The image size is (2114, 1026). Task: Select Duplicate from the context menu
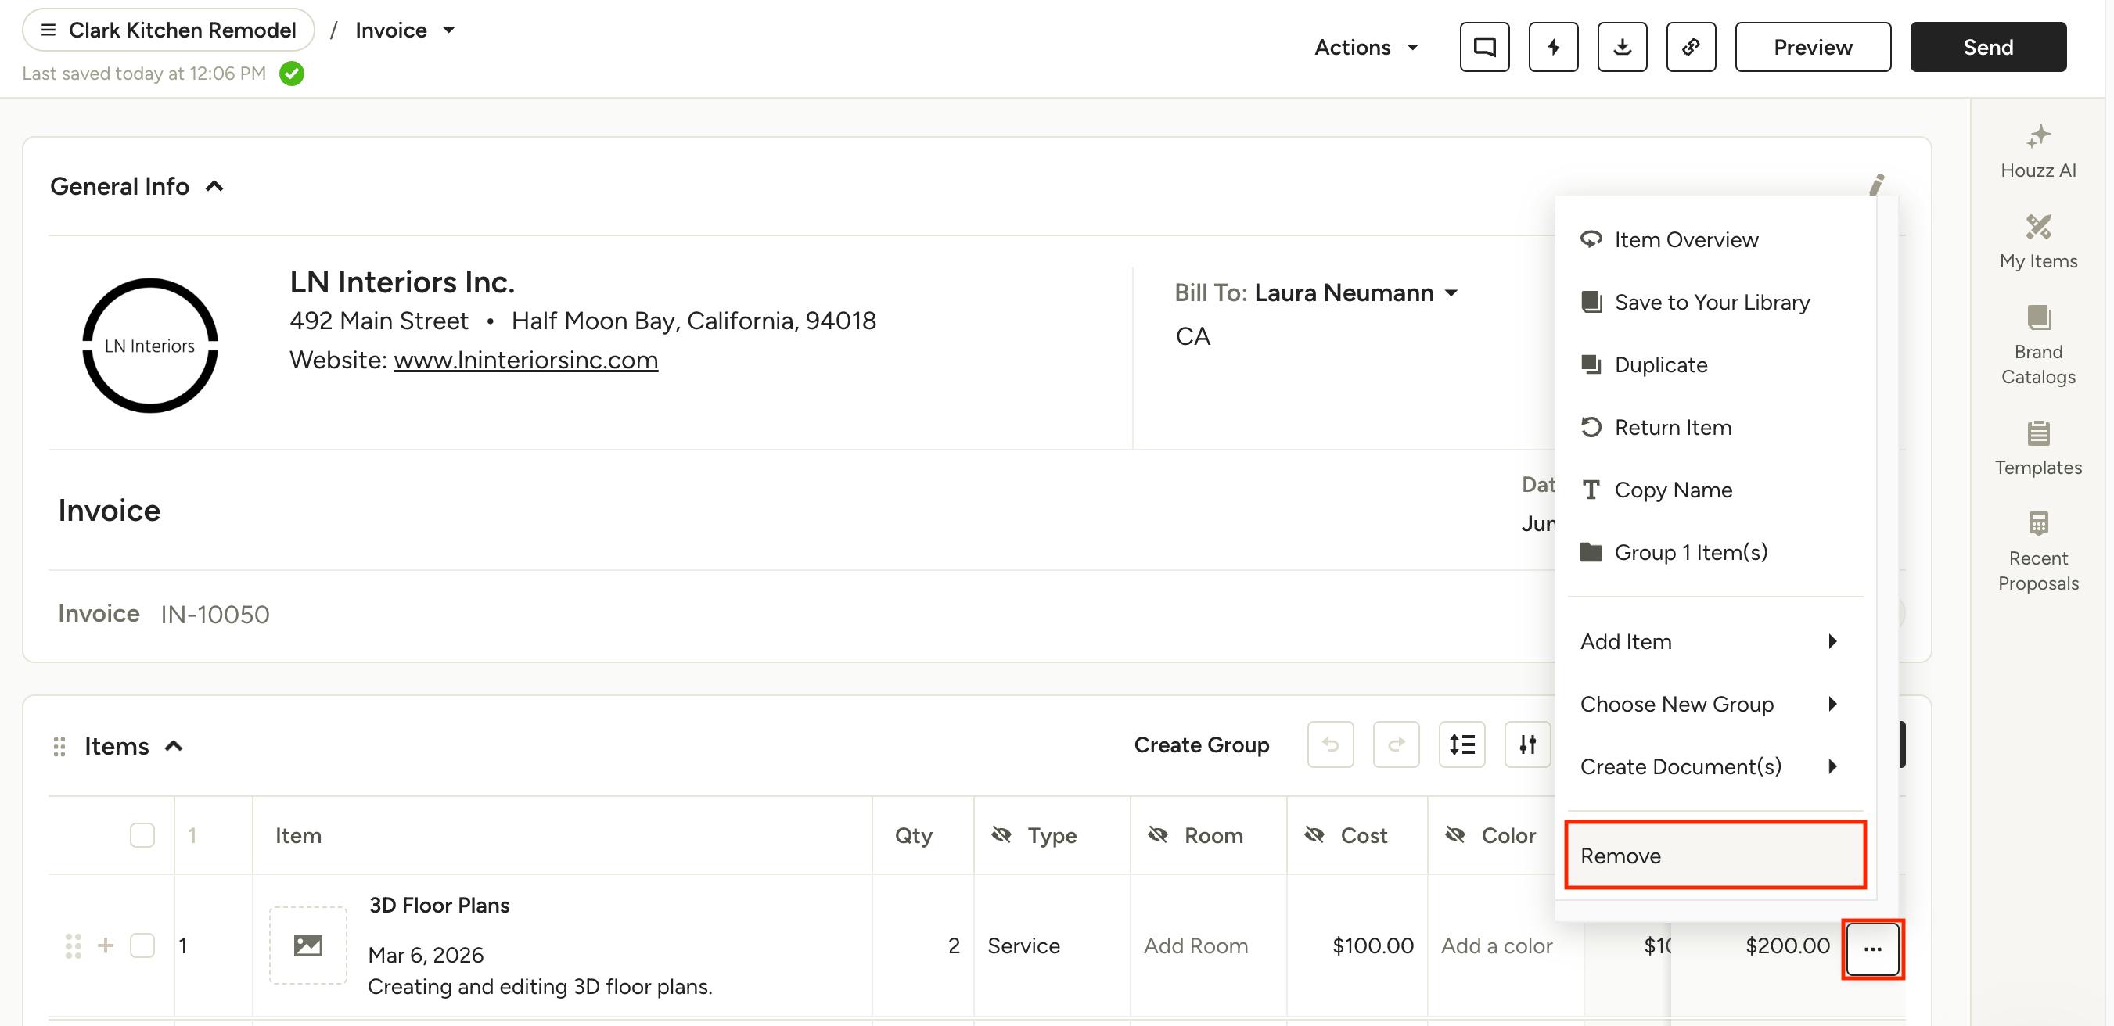[1714, 364]
